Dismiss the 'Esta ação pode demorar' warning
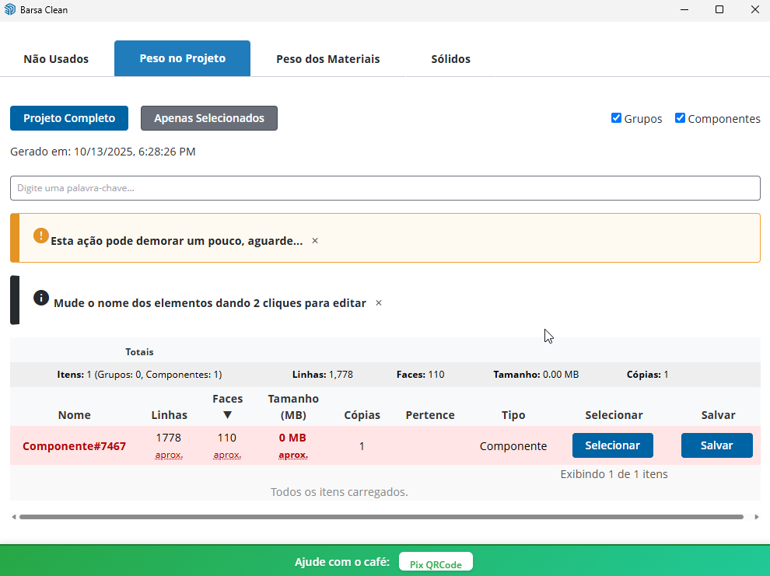Viewport: 770px width, 576px height. click(315, 241)
